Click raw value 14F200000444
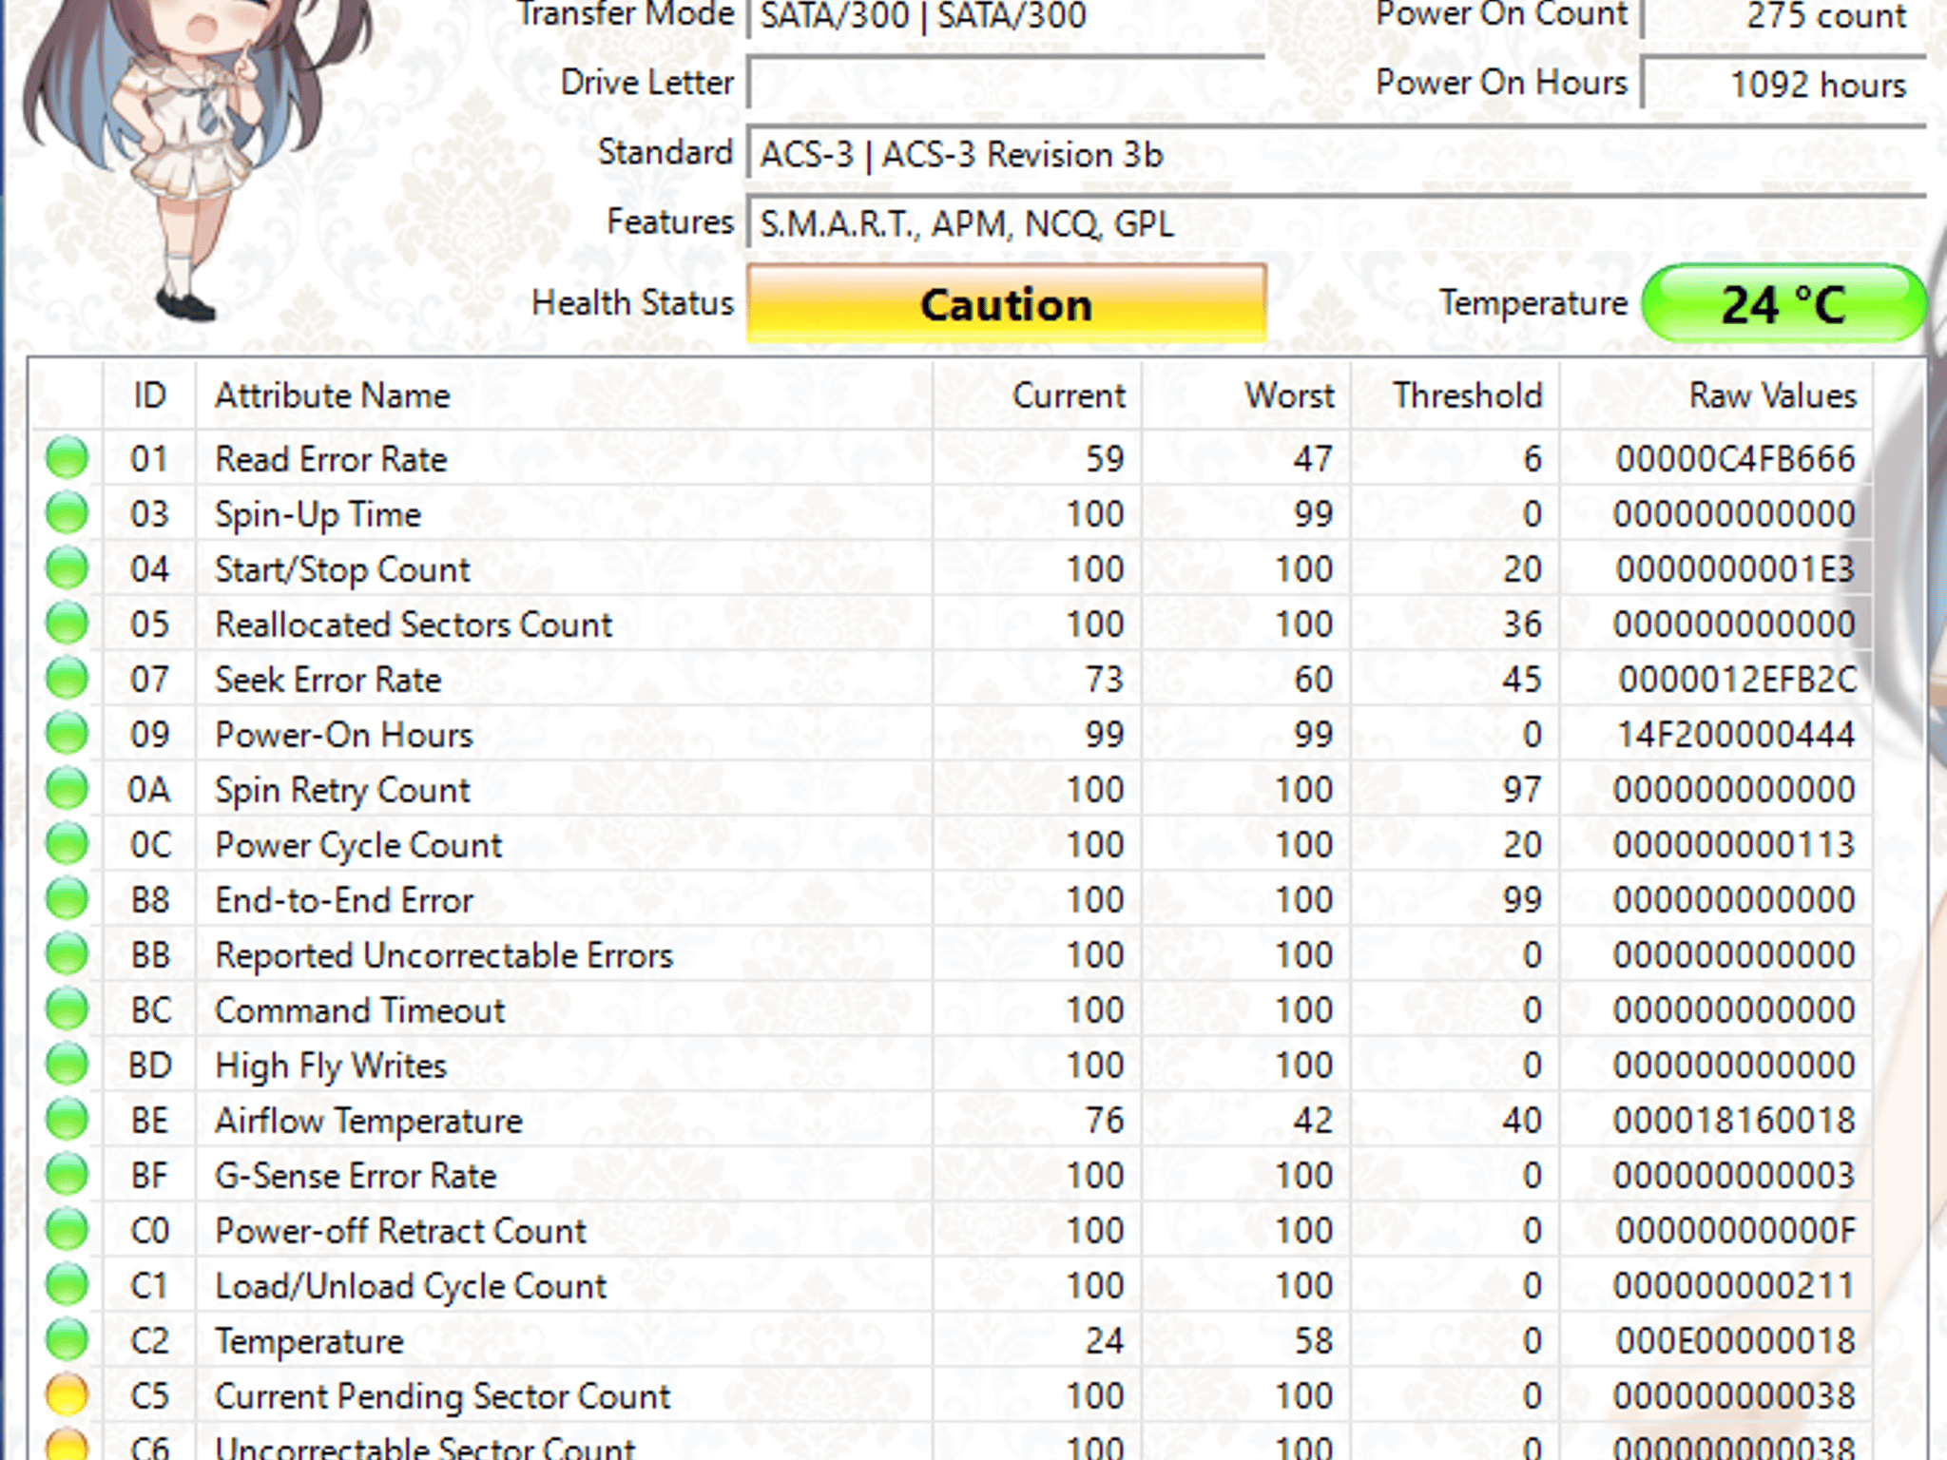The height and width of the screenshot is (1460, 1947). [x=1736, y=735]
